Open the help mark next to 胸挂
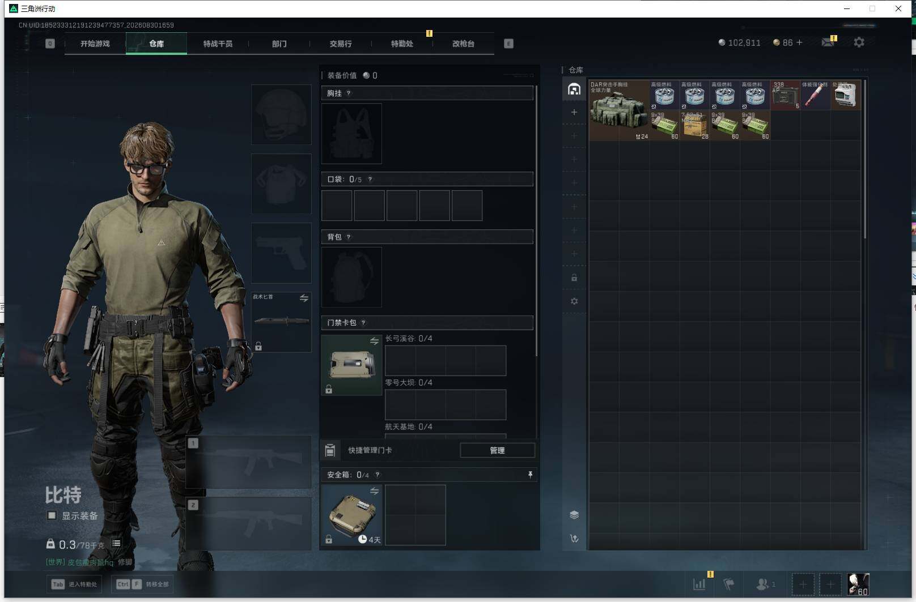 349,93
